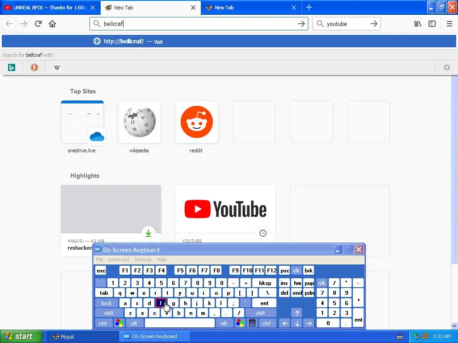Click the main ent key beside the apostrophe key
Image resolution: width=458 pixels, height=343 pixels.
point(264,303)
